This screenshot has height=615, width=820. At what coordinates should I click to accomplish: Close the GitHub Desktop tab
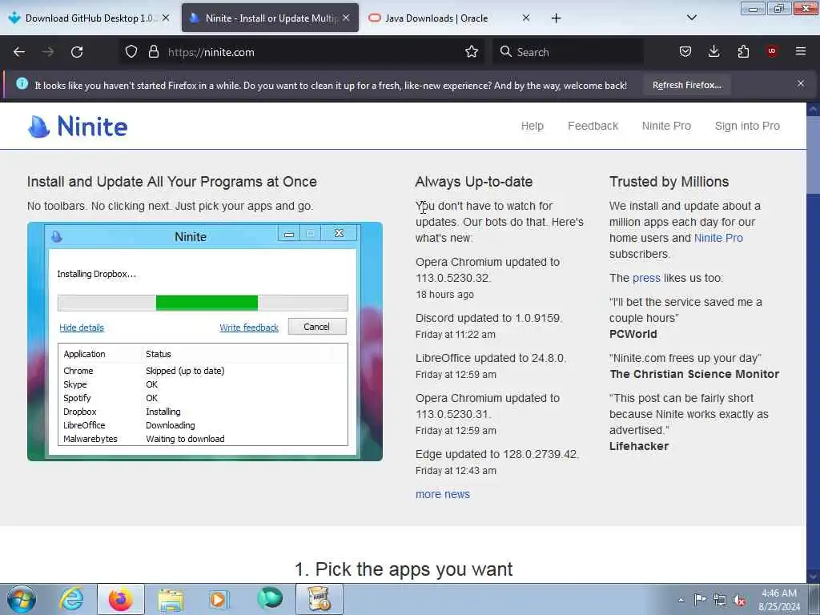tap(166, 18)
